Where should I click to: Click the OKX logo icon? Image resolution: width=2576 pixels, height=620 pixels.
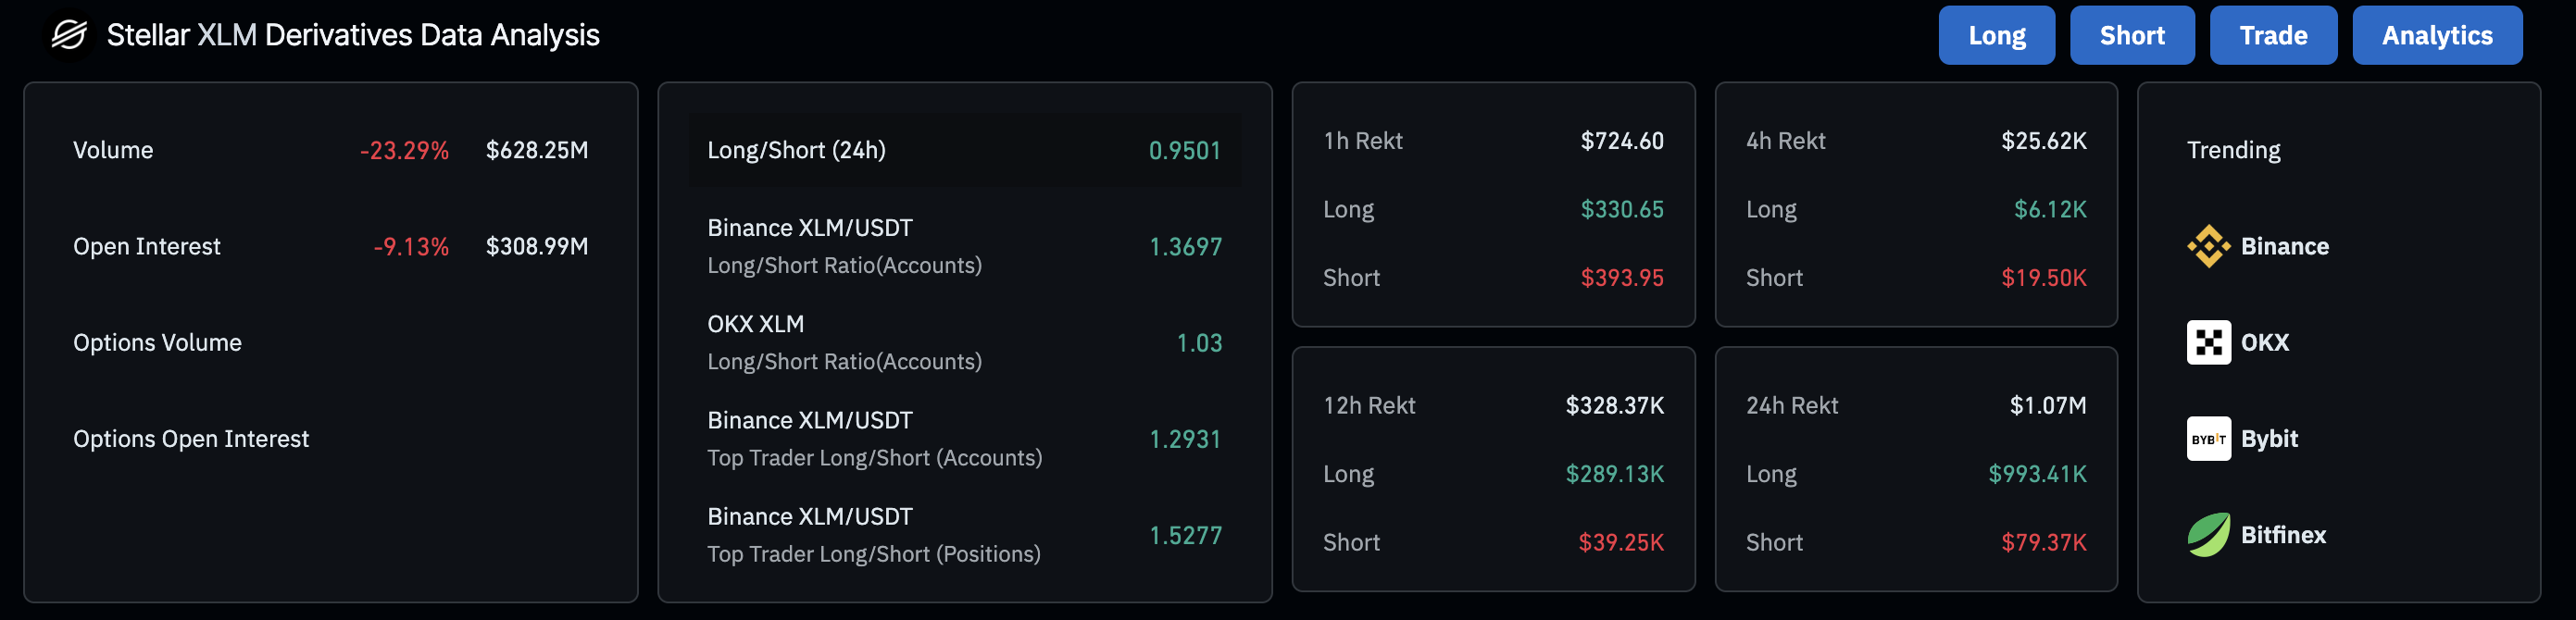click(x=2208, y=342)
